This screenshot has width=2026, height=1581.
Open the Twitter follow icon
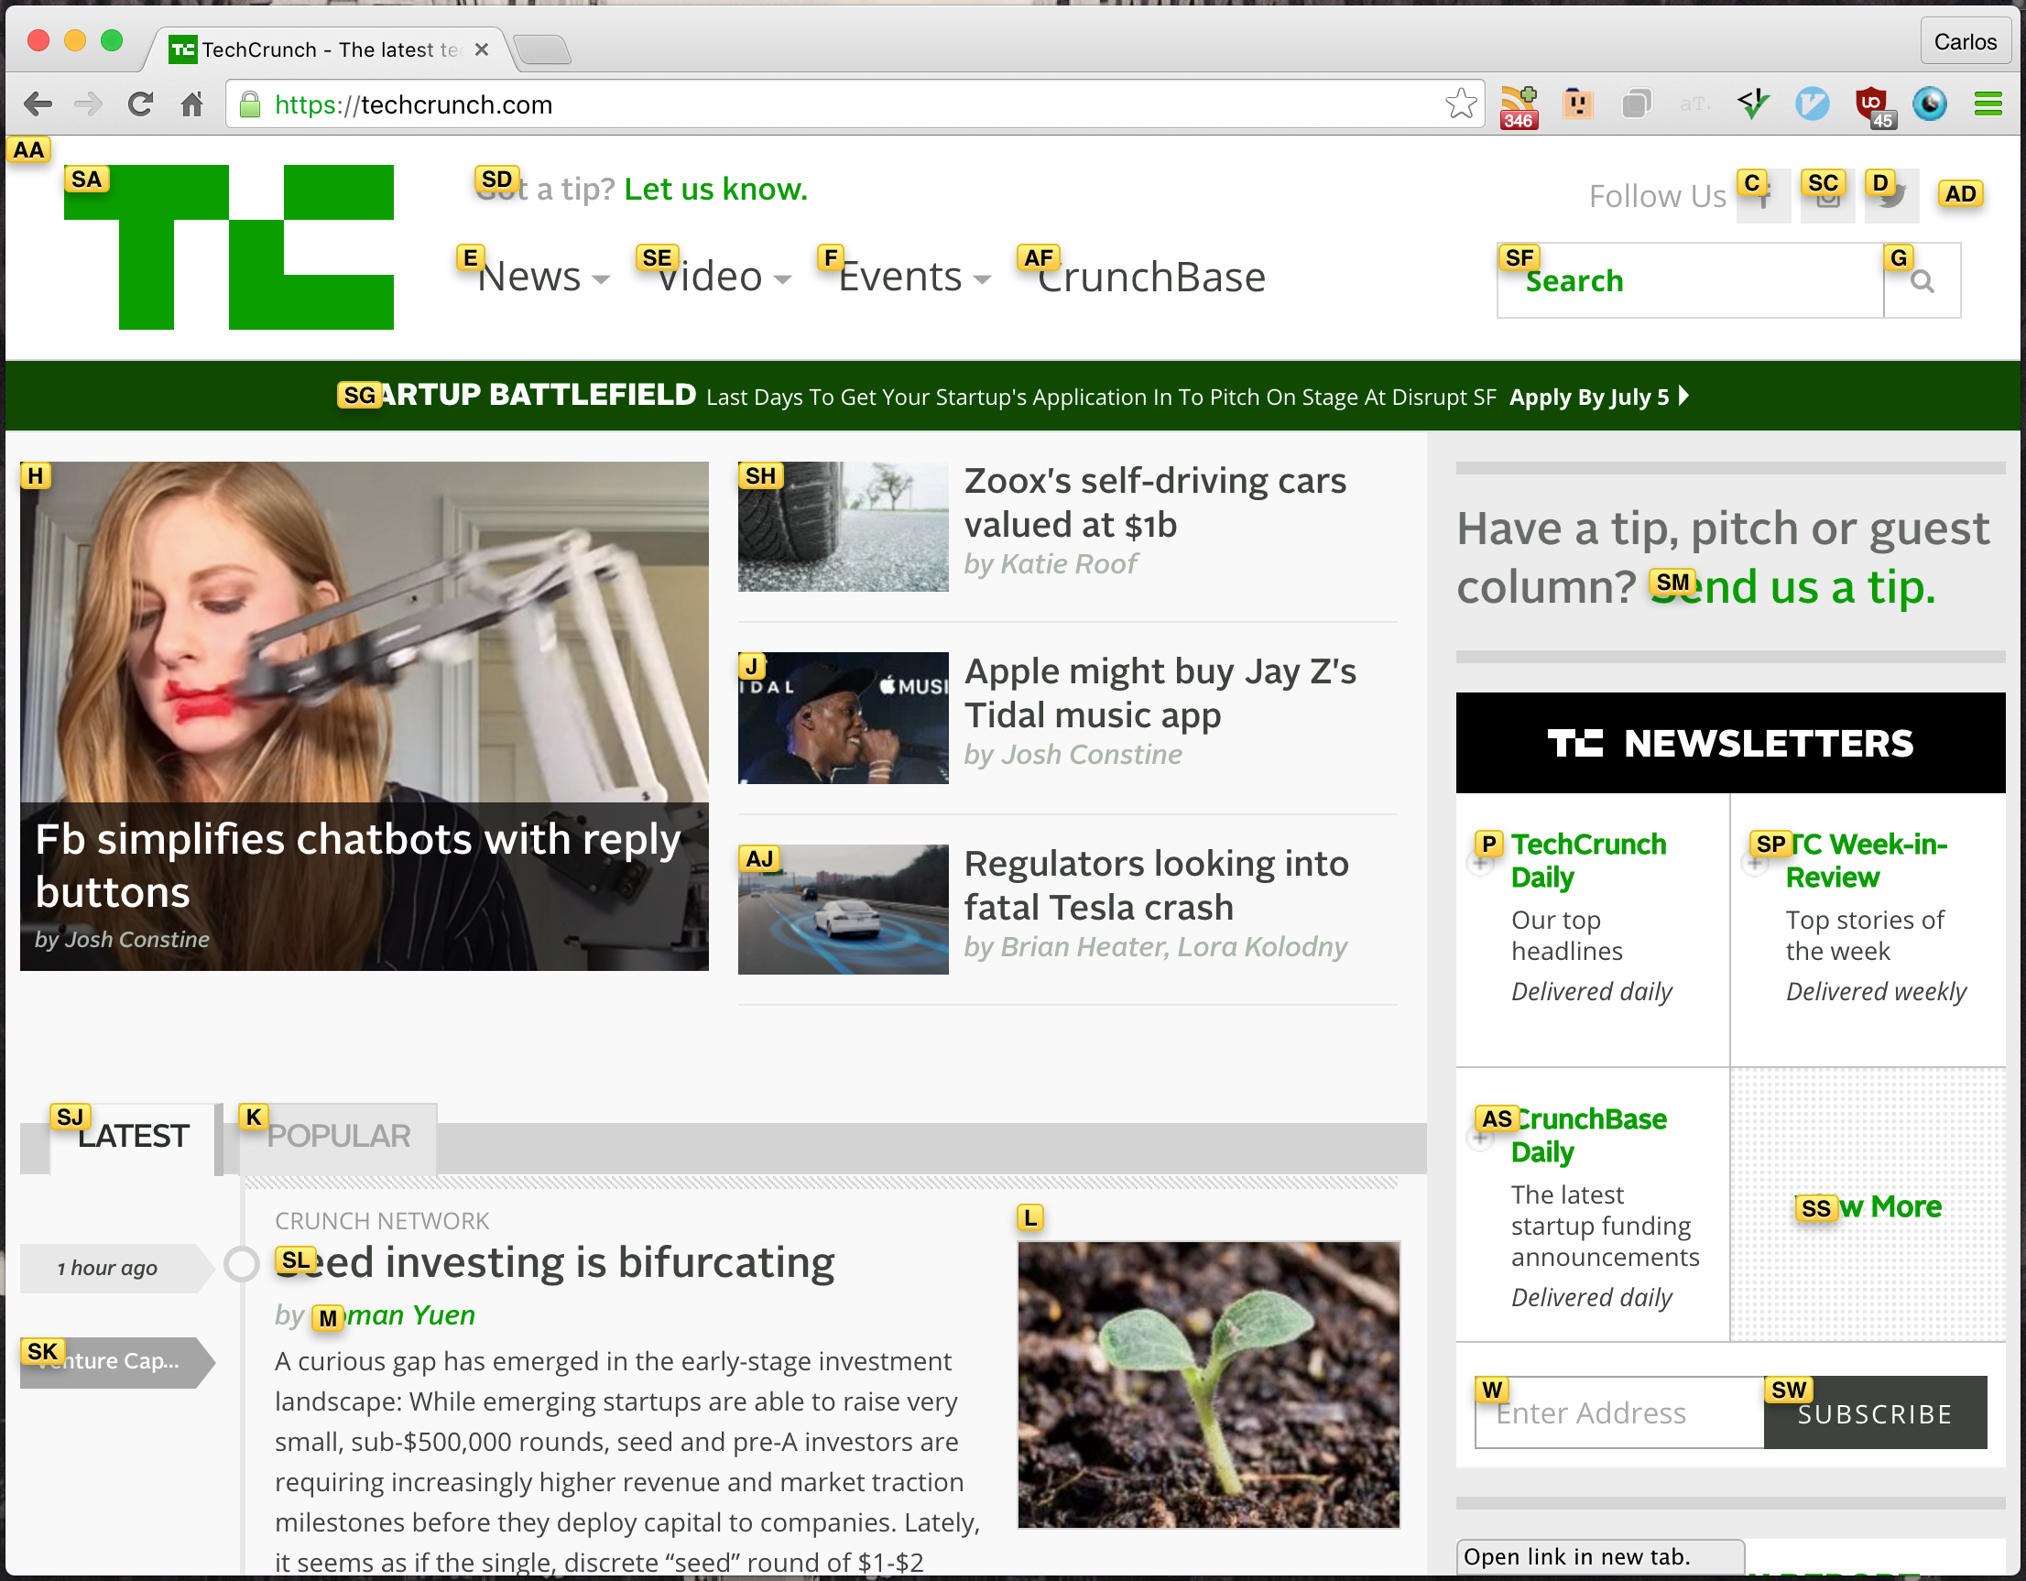[1892, 197]
